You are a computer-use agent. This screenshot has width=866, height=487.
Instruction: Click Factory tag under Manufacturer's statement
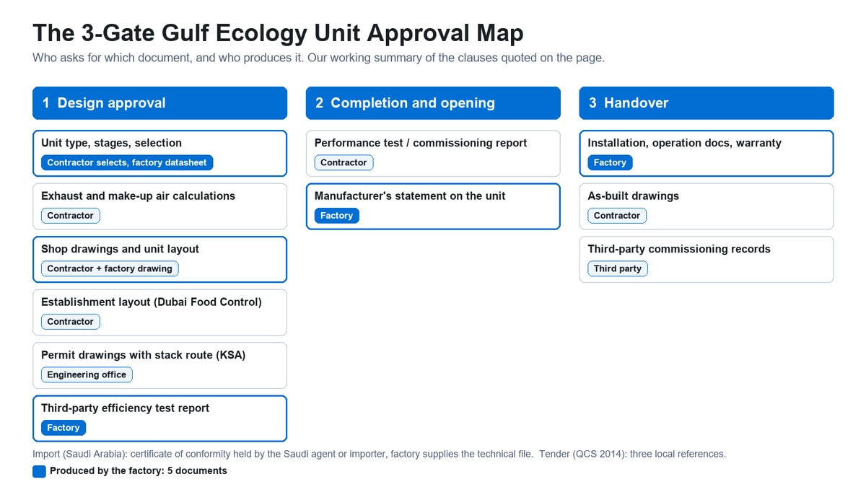point(337,216)
